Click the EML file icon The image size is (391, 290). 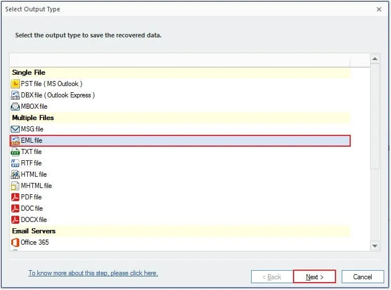tap(15, 140)
